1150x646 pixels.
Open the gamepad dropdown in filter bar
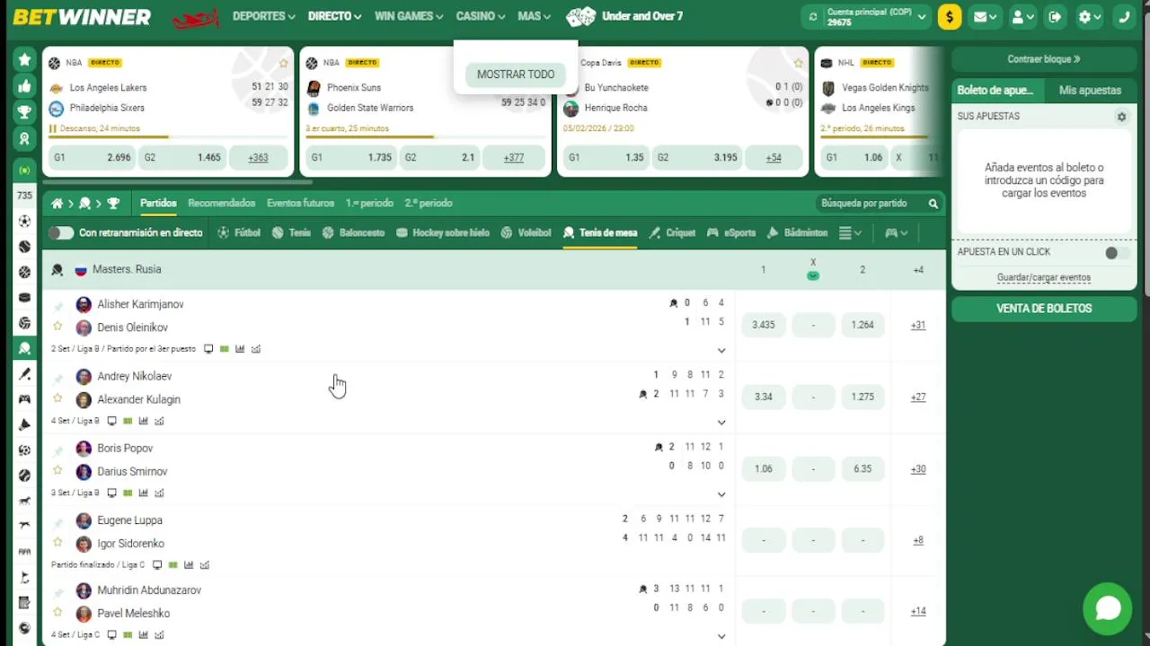896,233
